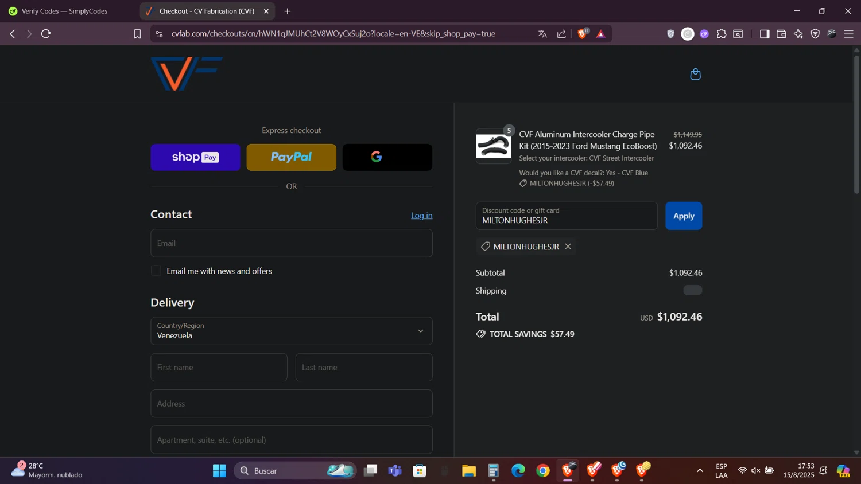Click the TOTAL SAVINGS $57.49 text
The height and width of the screenshot is (484, 861).
click(x=532, y=334)
